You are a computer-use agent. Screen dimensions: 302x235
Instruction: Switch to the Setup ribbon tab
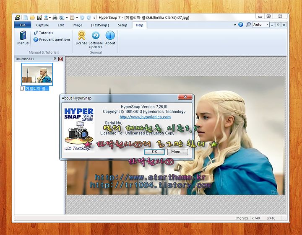click(122, 25)
